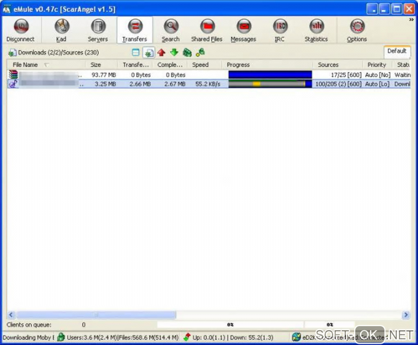Screen dimensions: 418x345
Task: Click the Auto [Lo] priority cell
Action: click(377, 84)
